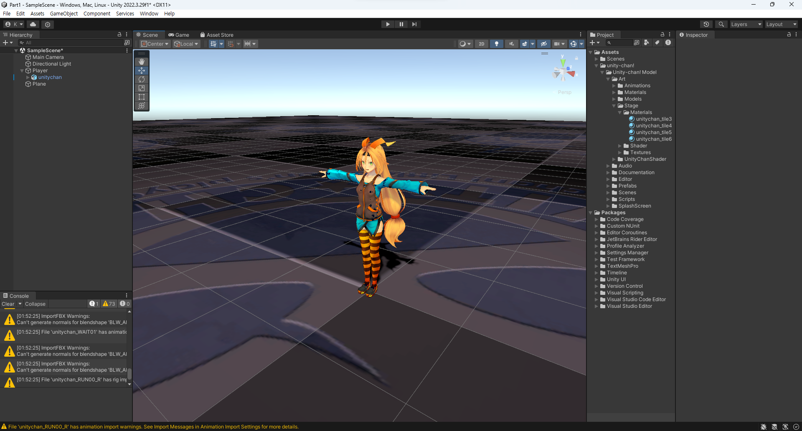Collapse the Packages section

pos(591,213)
